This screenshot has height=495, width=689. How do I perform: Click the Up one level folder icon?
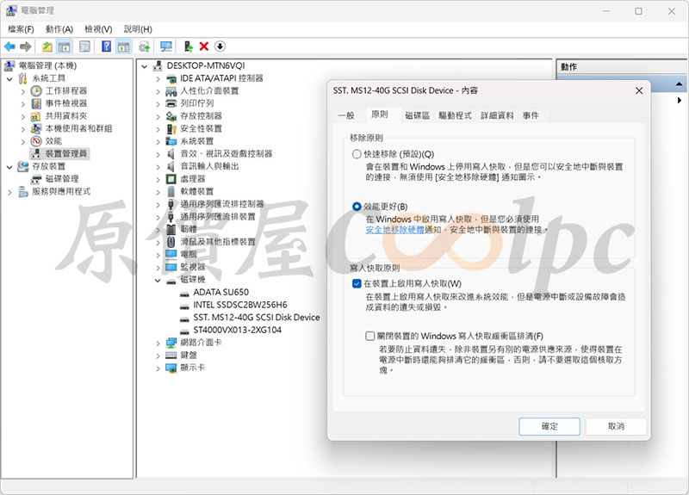(x=47, y=46)
